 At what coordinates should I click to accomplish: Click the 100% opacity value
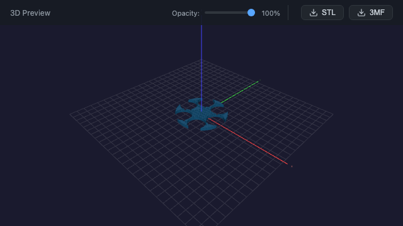tap(271, 13)
